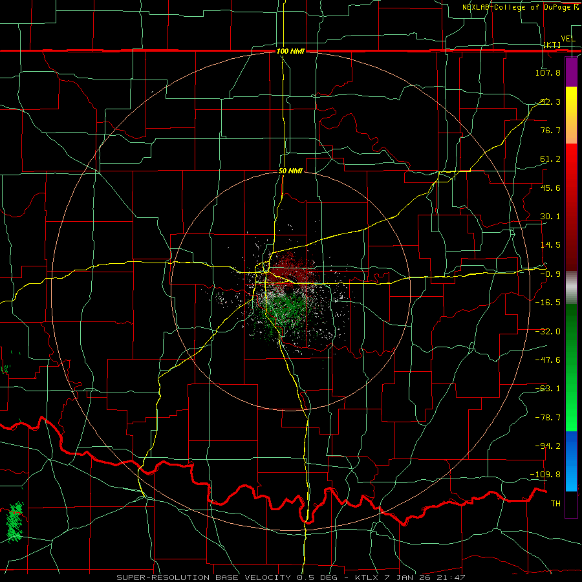The width and height of the screenshot is (582, 582).
Task: Select the 61.2 velocity scale value
Action: [550, 159]
